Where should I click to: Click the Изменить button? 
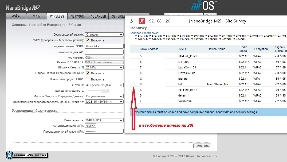[202, 146]
